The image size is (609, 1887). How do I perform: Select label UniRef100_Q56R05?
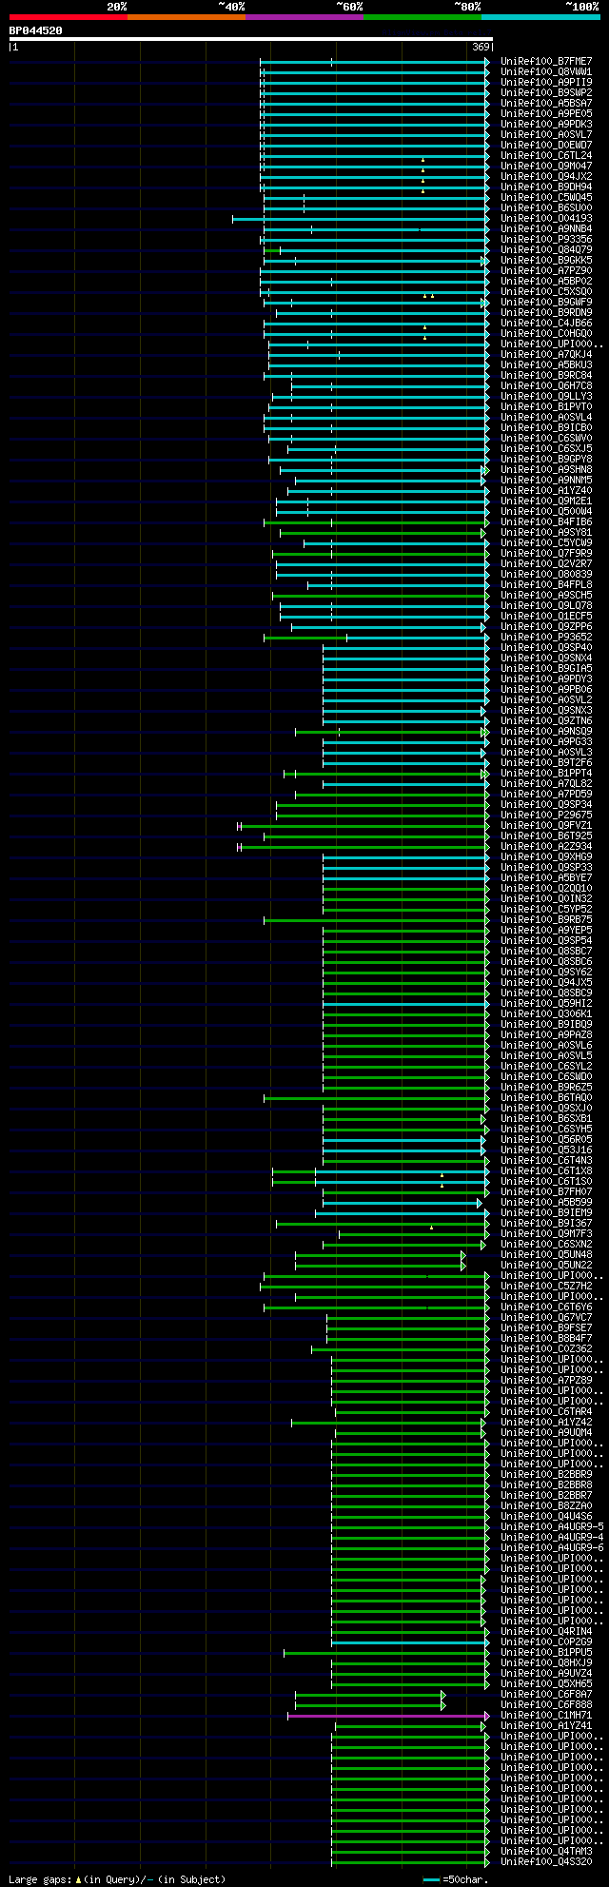click(x=546, y=1139)
